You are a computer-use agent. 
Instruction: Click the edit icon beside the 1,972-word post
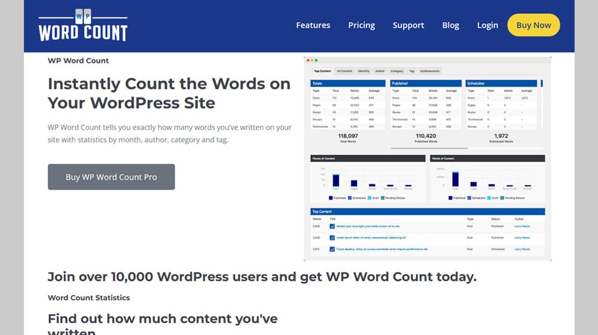[332, 249]
